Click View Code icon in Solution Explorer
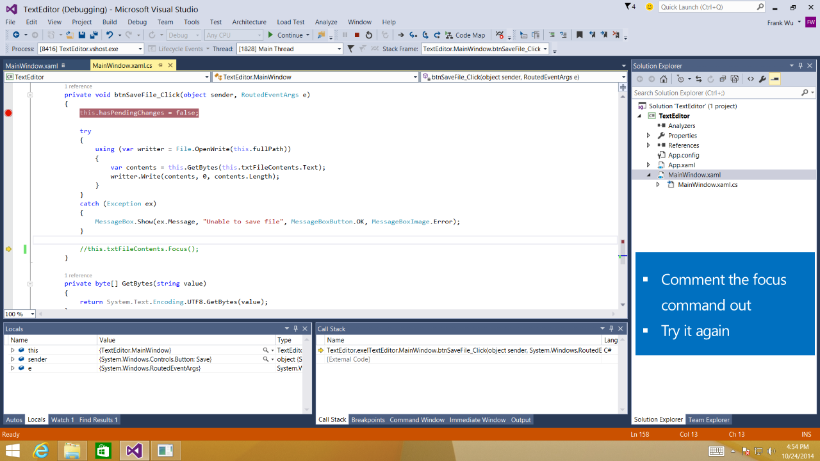This screenshot has width=820, height=461. pos(750,79)
